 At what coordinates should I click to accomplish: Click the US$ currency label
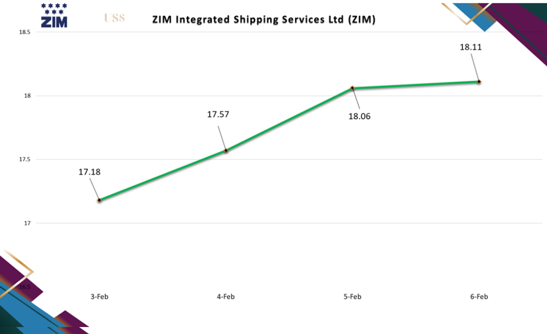114,18
